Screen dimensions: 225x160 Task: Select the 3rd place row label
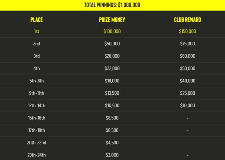pos(36,56)
